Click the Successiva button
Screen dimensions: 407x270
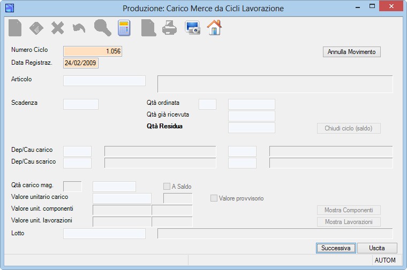(336, 248)
